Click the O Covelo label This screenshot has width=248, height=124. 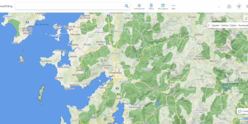point(176,77)
